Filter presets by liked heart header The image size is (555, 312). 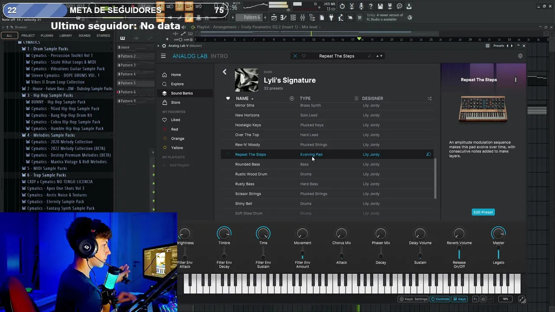[x=228, y=98]
